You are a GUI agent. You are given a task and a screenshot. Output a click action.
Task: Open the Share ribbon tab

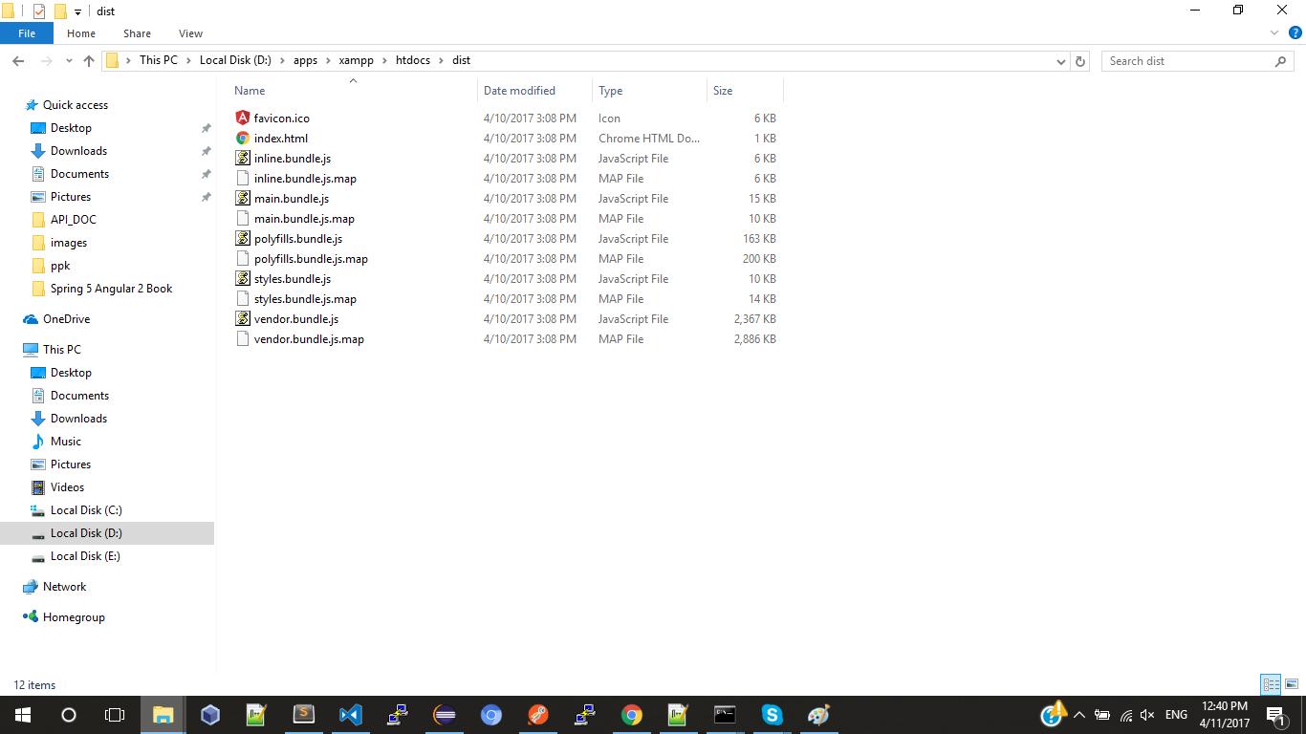137,33
